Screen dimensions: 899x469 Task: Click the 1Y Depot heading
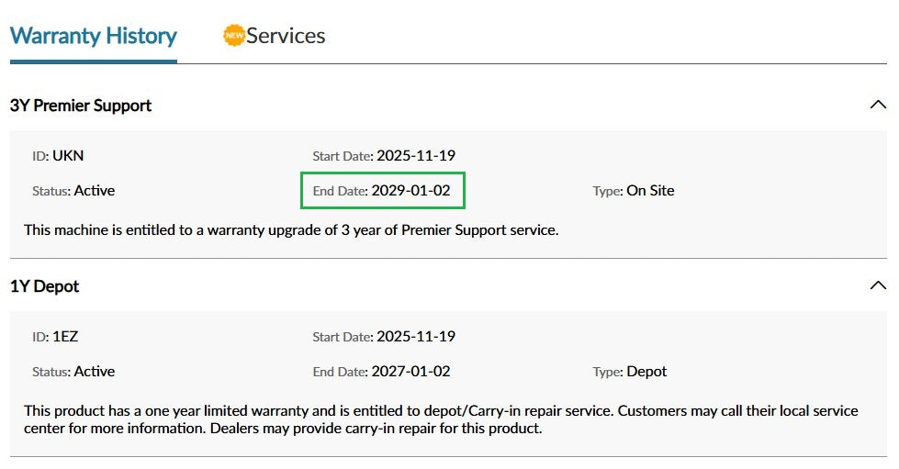pyautogui.click(x=45, y=286)
